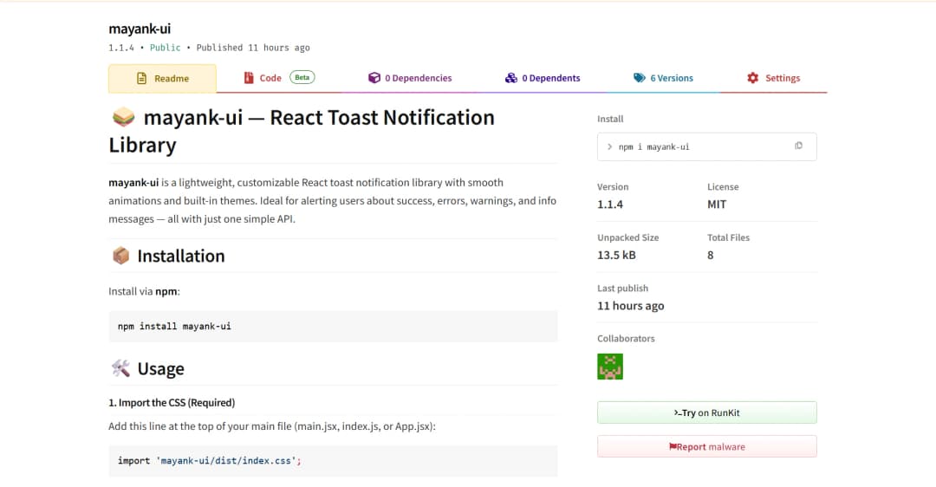Image resolution: width=936 pixels, height=487 pixels.
Task: Go to the Settings tab
Action: click(773, 78)
